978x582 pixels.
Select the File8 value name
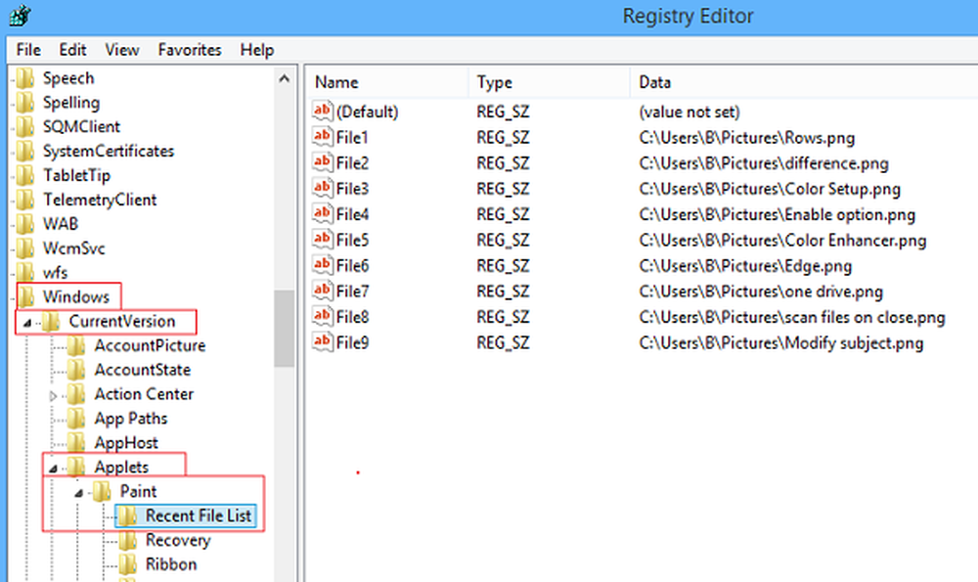point(352,317)
